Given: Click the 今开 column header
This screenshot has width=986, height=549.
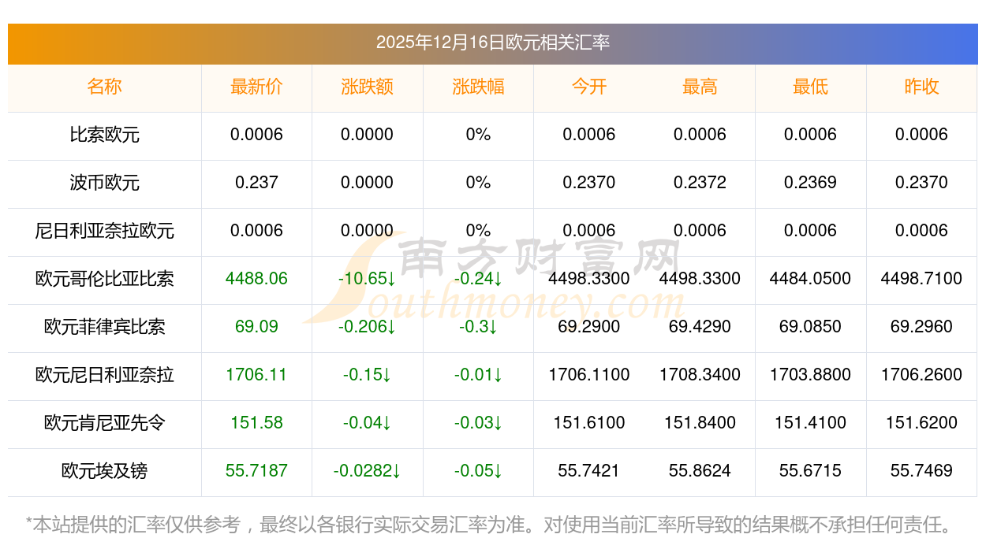Looking at the screenshot, I should point(589,87).
